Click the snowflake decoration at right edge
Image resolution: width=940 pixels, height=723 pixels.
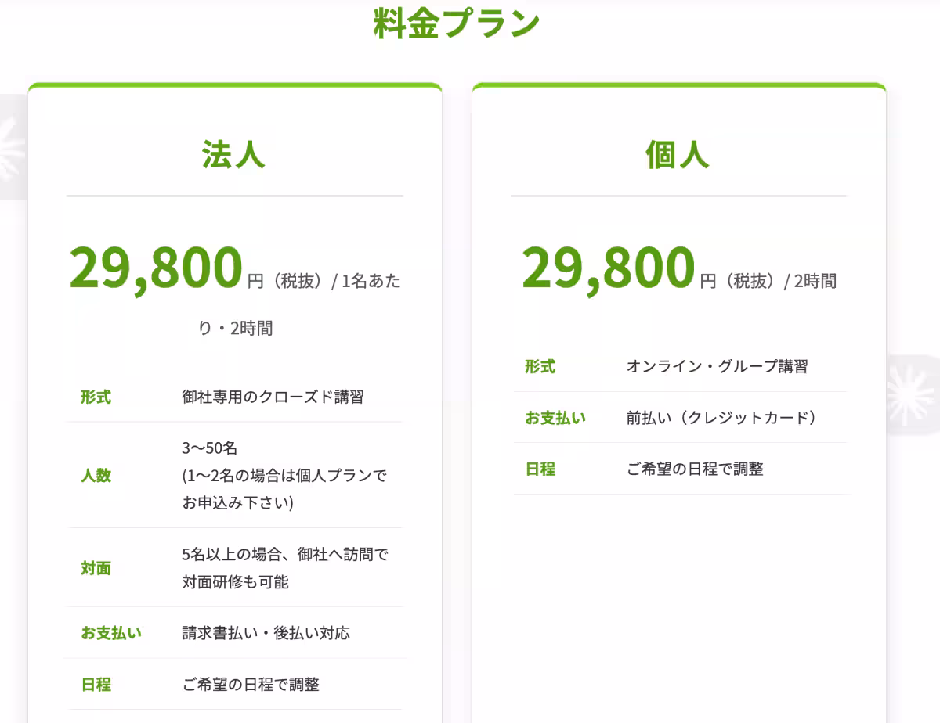tap(915, 393)
